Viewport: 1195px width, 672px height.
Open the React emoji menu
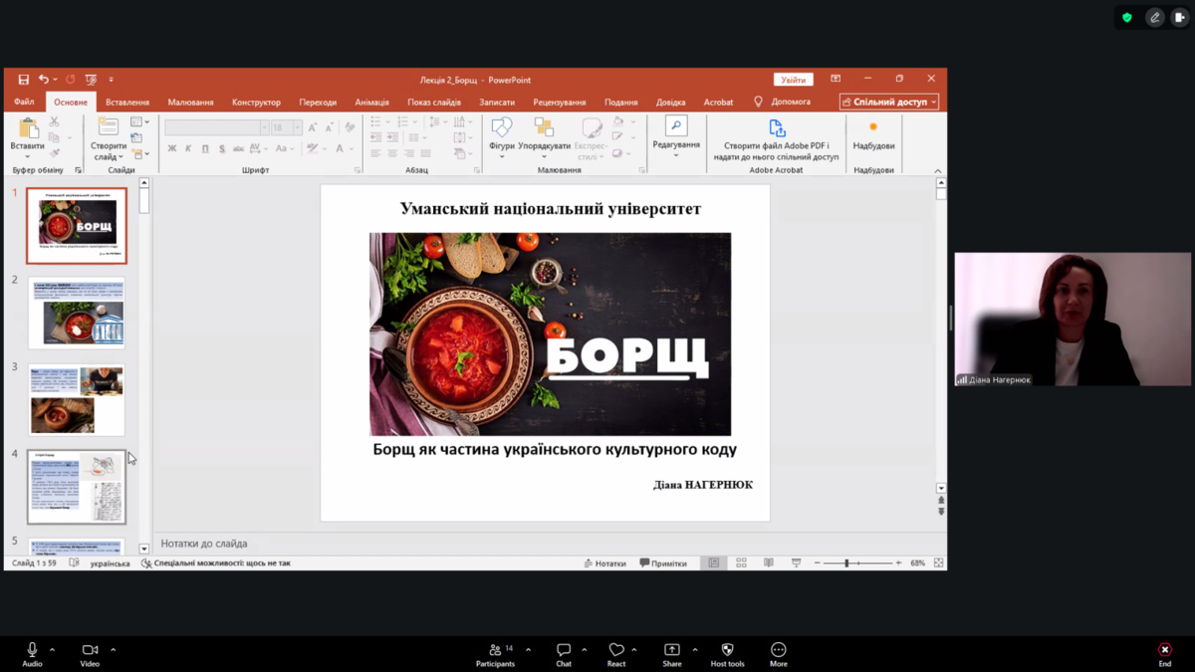tap(616, 653)
